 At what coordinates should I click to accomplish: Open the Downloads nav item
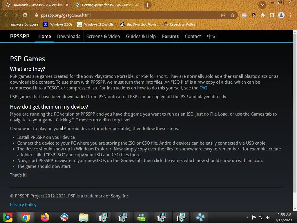tap(68, 36)
